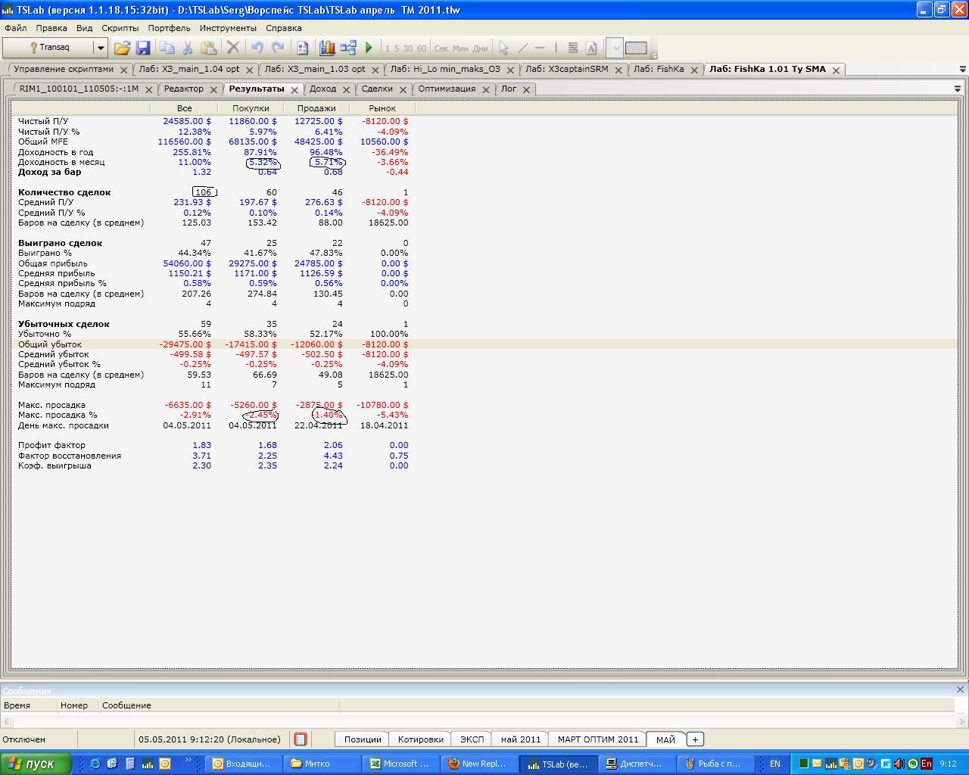Open the Скрипты menu

[x=120, y=28]
